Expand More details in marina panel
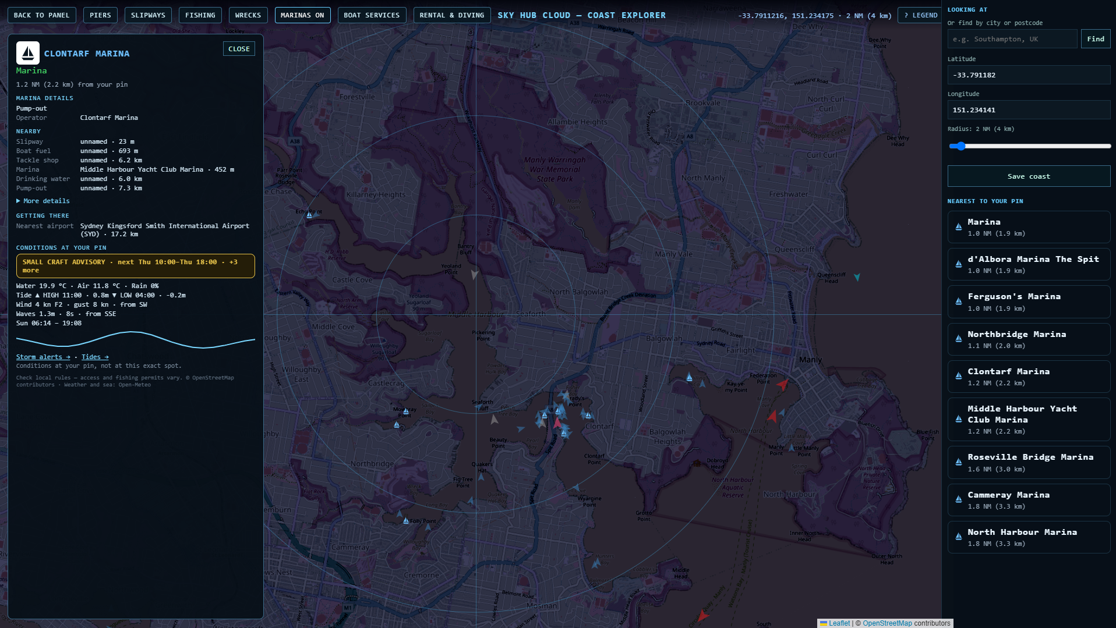The width and height of the screenshot is (1116, 628). click(x=43, y=201)
